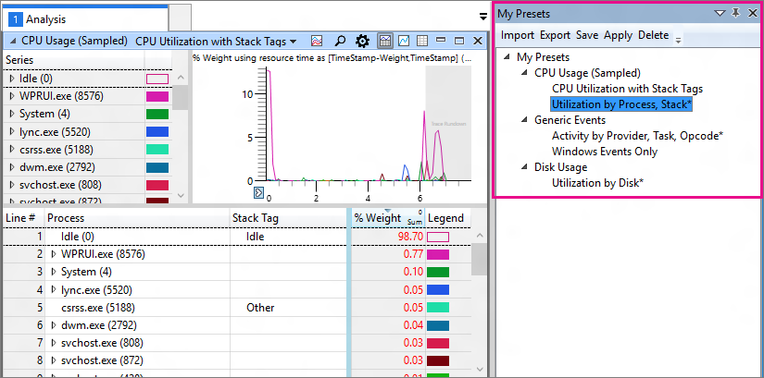Minimize the CPU Usage (Sampled) graph panel
Image resolution: width=764 pixels, height=378 pixels.
tap(441, 41)
